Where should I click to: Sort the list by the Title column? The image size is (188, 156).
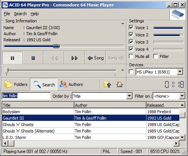[x=38, y=105]
